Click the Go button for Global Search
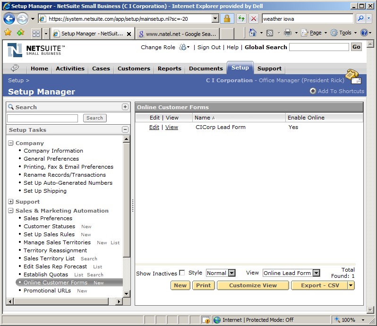The height and width of the screenshot is (326, 377). (356, 47)
